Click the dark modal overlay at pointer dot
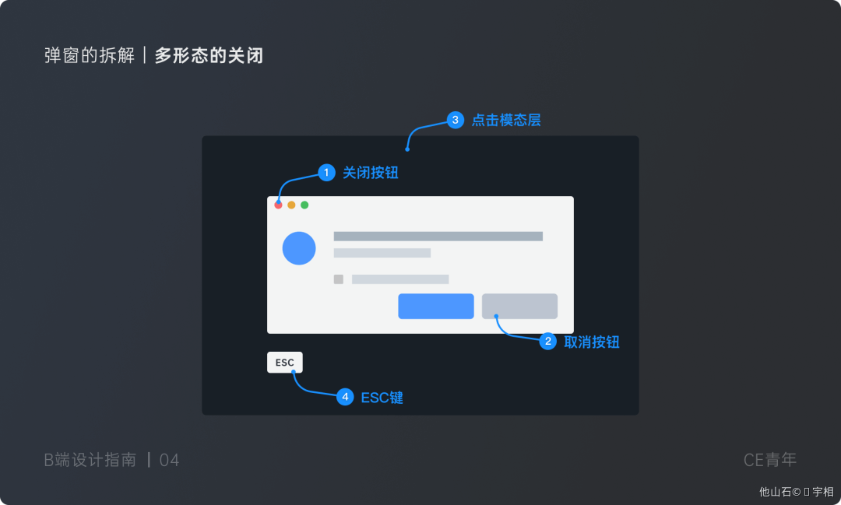Viewport: 841px width, 505px height. tap(407, 149)
